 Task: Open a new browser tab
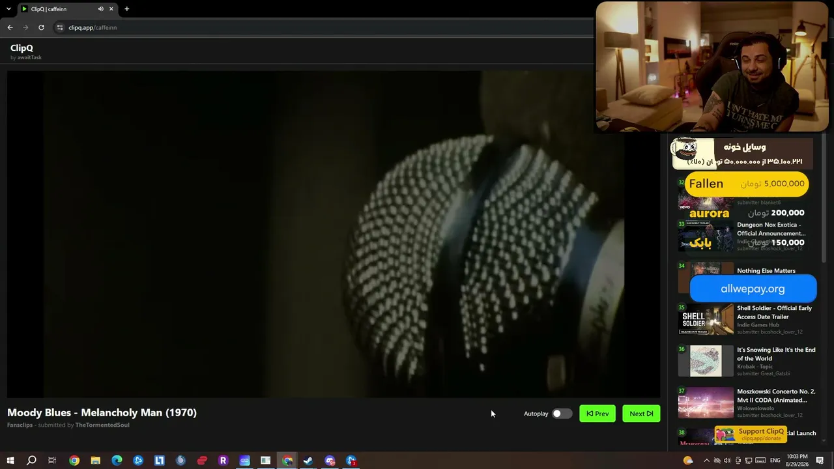click(x=126, y=9)
